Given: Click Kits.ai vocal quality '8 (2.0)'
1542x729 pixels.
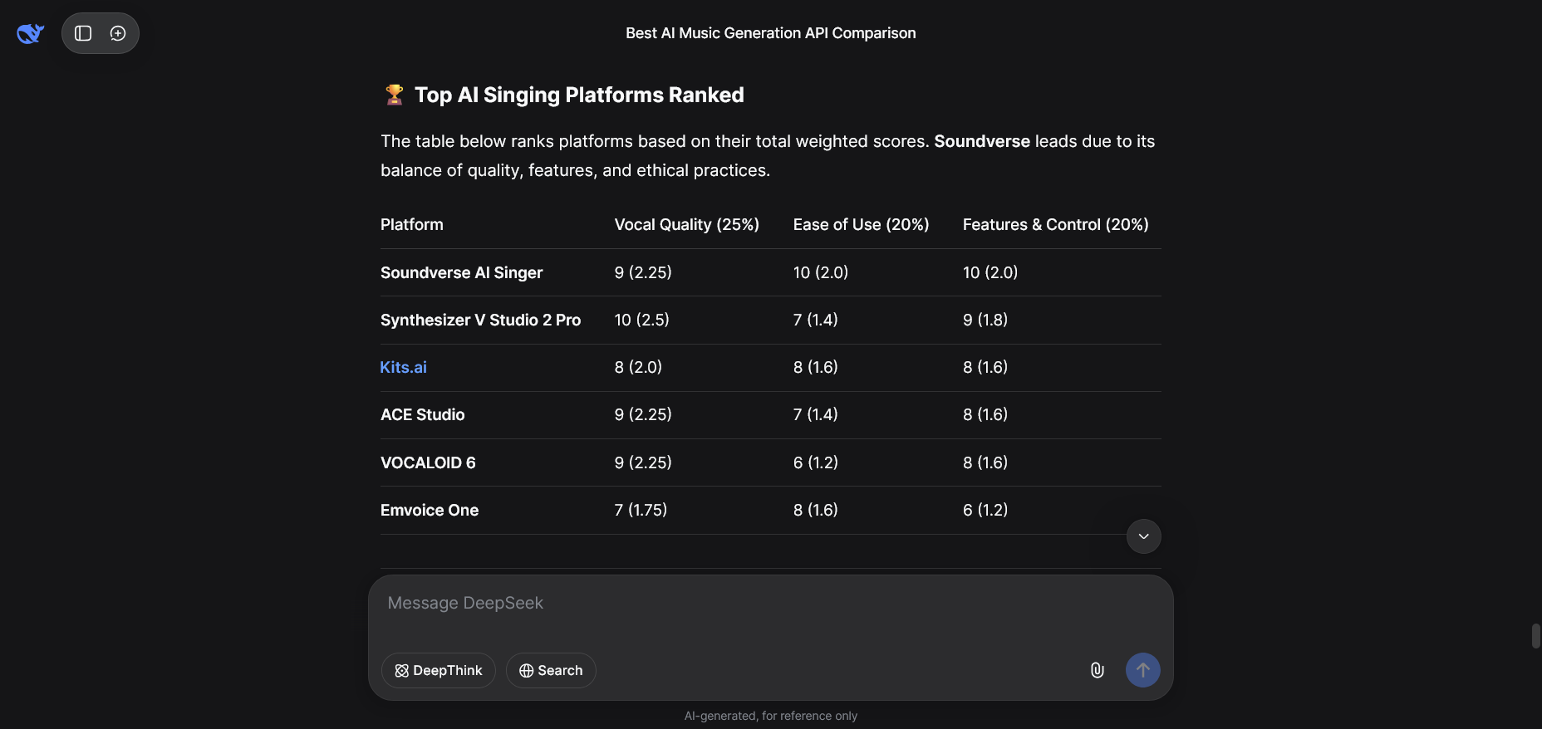Looking at the screenshot, I should tap(639, 367).
